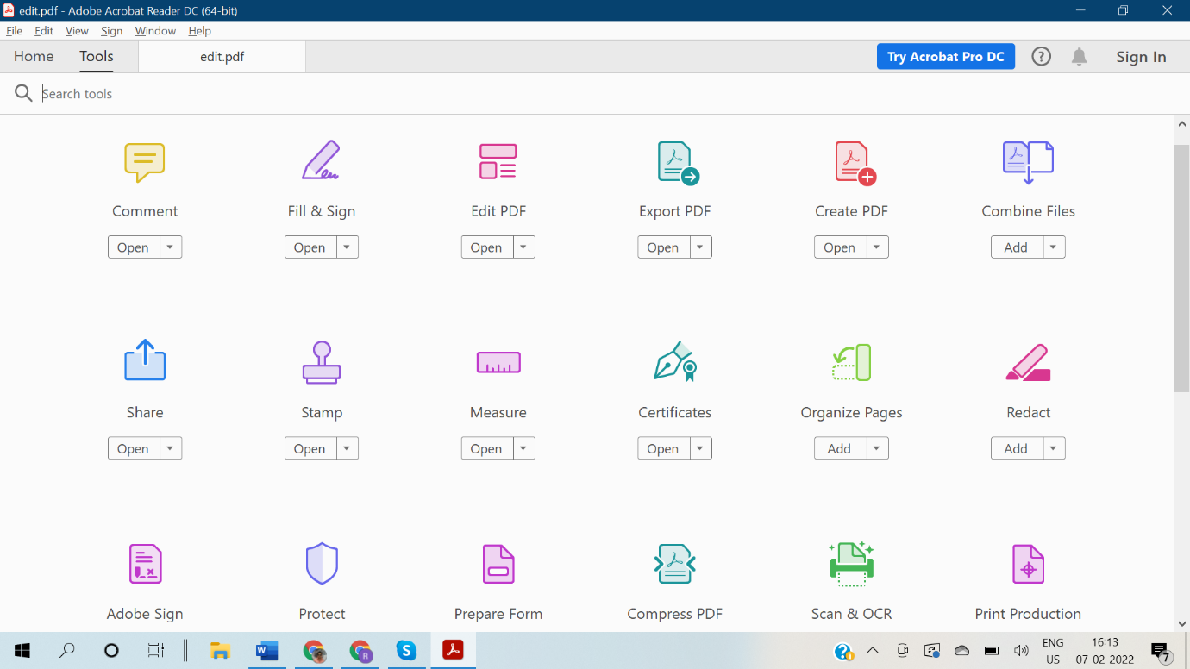Open Skype from the taskbar
1190x669 pixels.
click(x=406, y=651)
